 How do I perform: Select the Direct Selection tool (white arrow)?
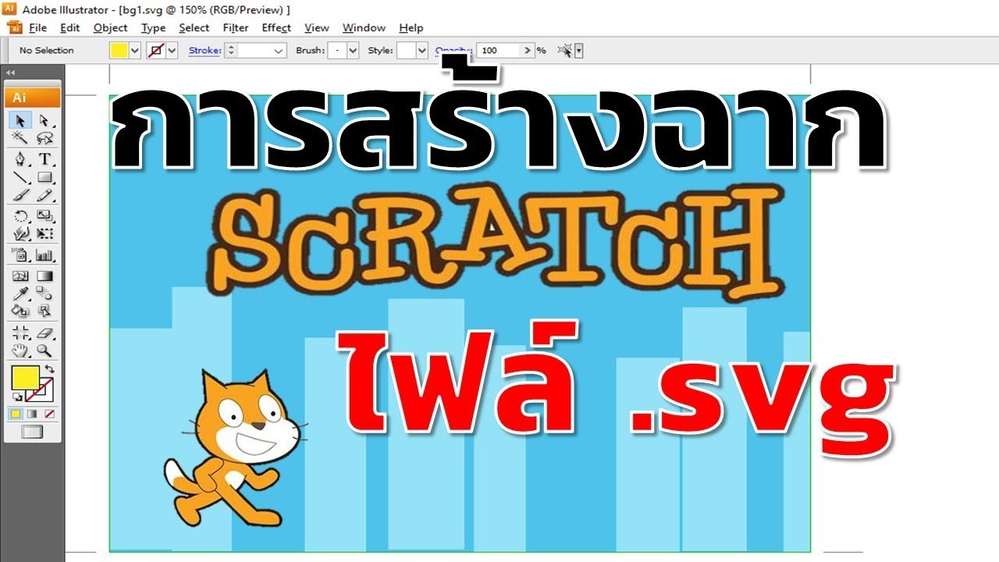click(x=44, y=120)
